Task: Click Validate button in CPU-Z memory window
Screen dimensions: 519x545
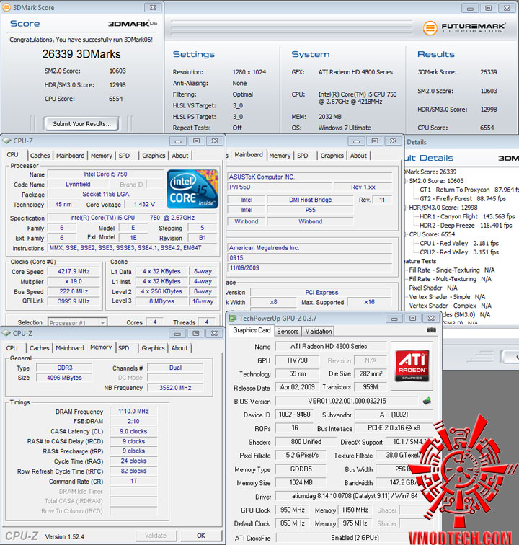Action: (x=156, y=536)
